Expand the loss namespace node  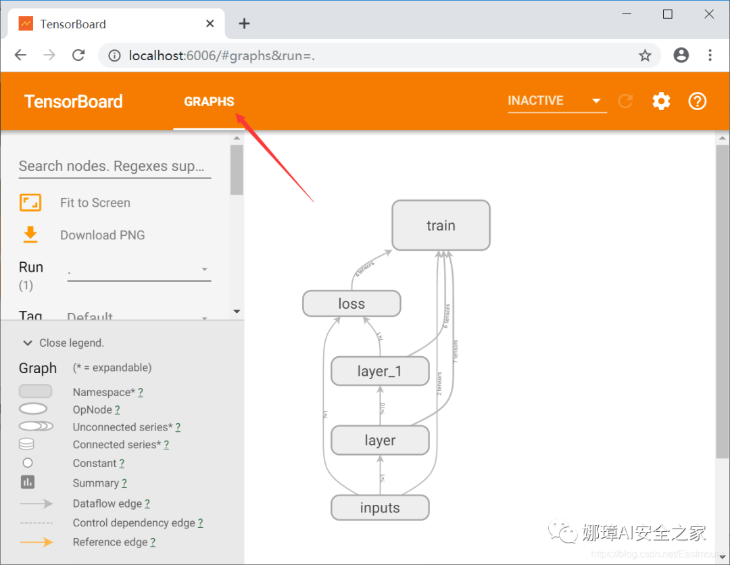point(351,303)
